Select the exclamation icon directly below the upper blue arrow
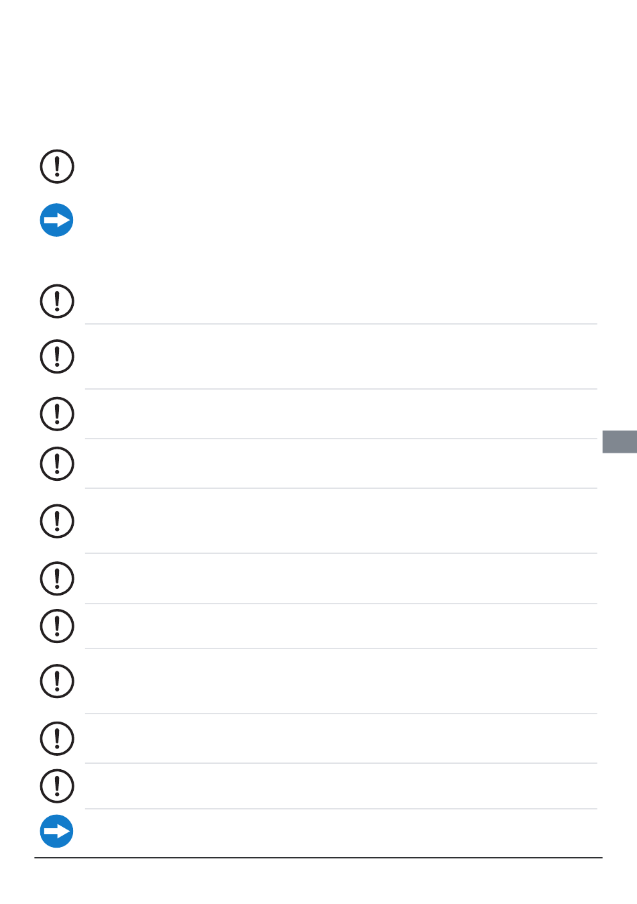The image size is (637, 904). coord(57,300)
